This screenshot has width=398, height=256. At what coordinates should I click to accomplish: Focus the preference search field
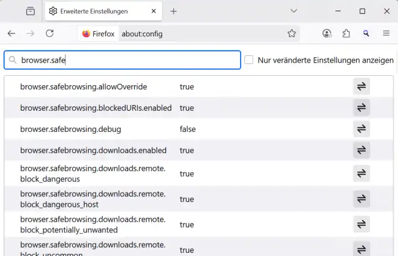(x=124, y=60)
